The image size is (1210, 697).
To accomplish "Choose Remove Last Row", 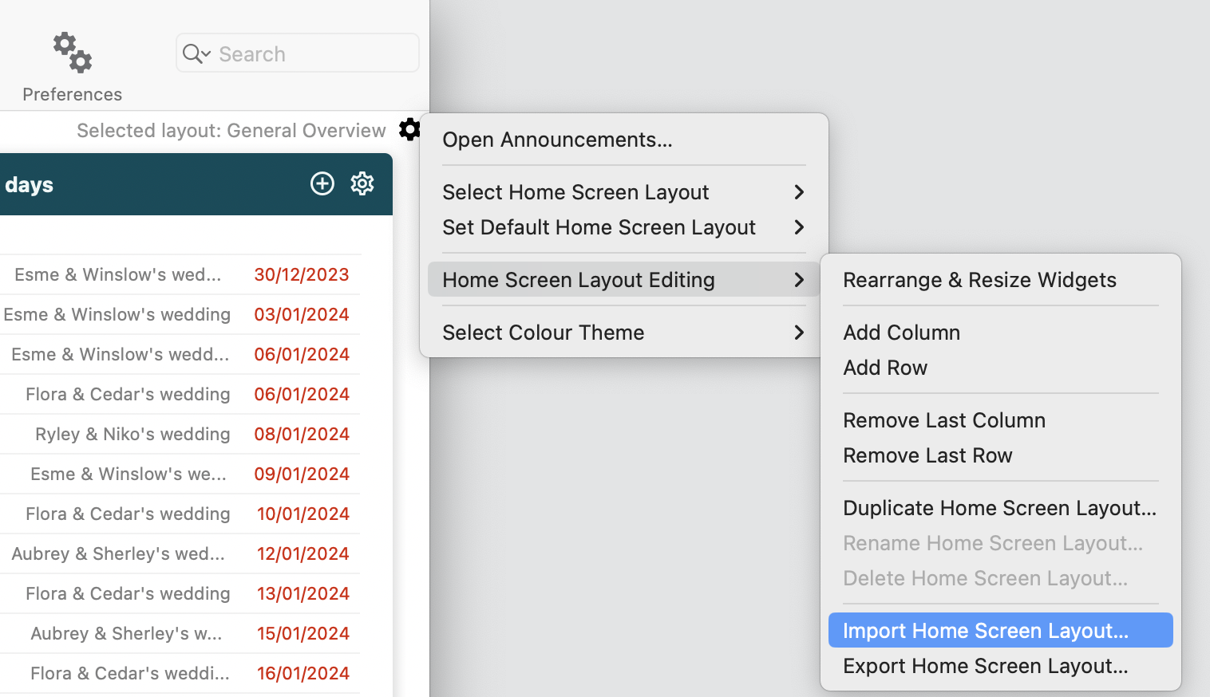I will click(927, 455).
